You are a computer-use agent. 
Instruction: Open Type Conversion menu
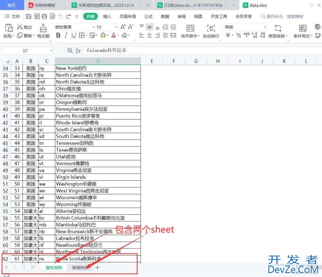(x=278, y=31)
